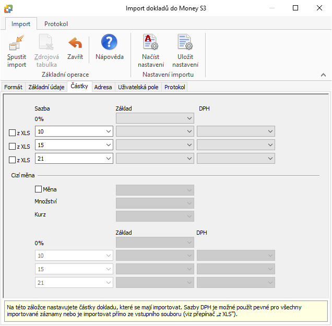Open the Základ dropdown in rate 15 row

pos(155,145)
